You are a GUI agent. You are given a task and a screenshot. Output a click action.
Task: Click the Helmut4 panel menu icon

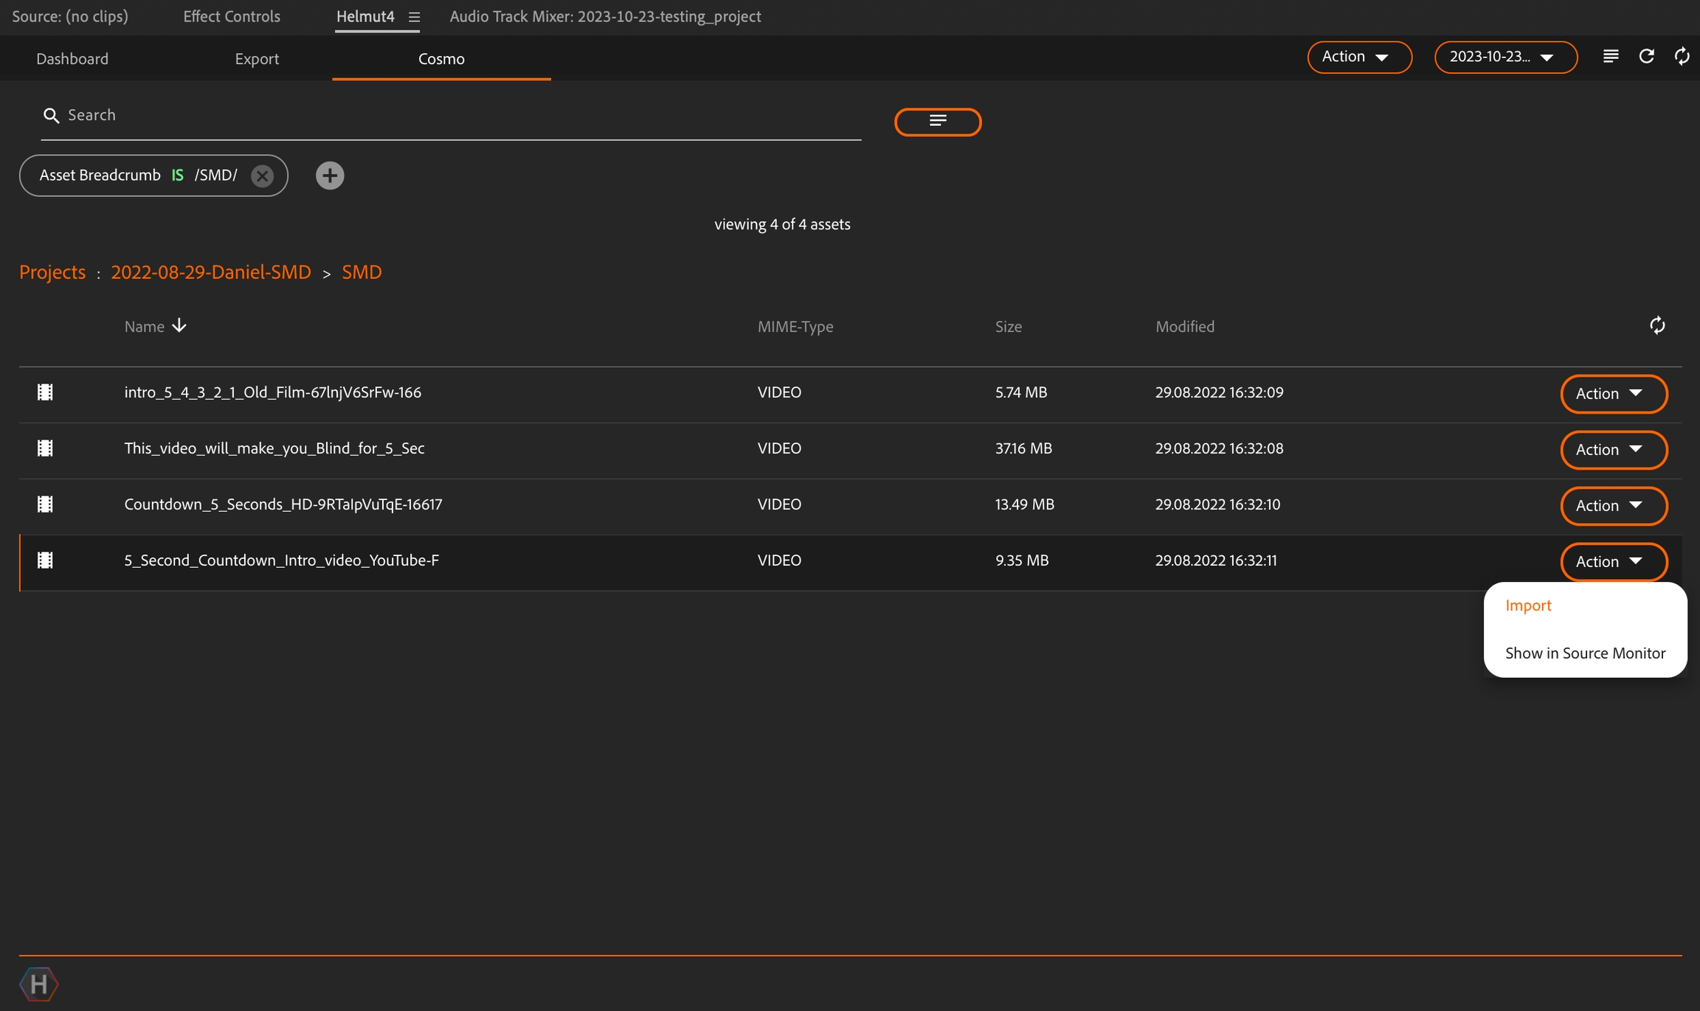pyautogui.click(x=414, y=17)
